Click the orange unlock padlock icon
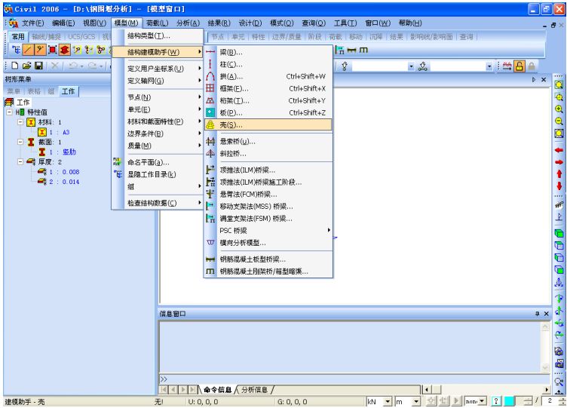 coord(519,66)
